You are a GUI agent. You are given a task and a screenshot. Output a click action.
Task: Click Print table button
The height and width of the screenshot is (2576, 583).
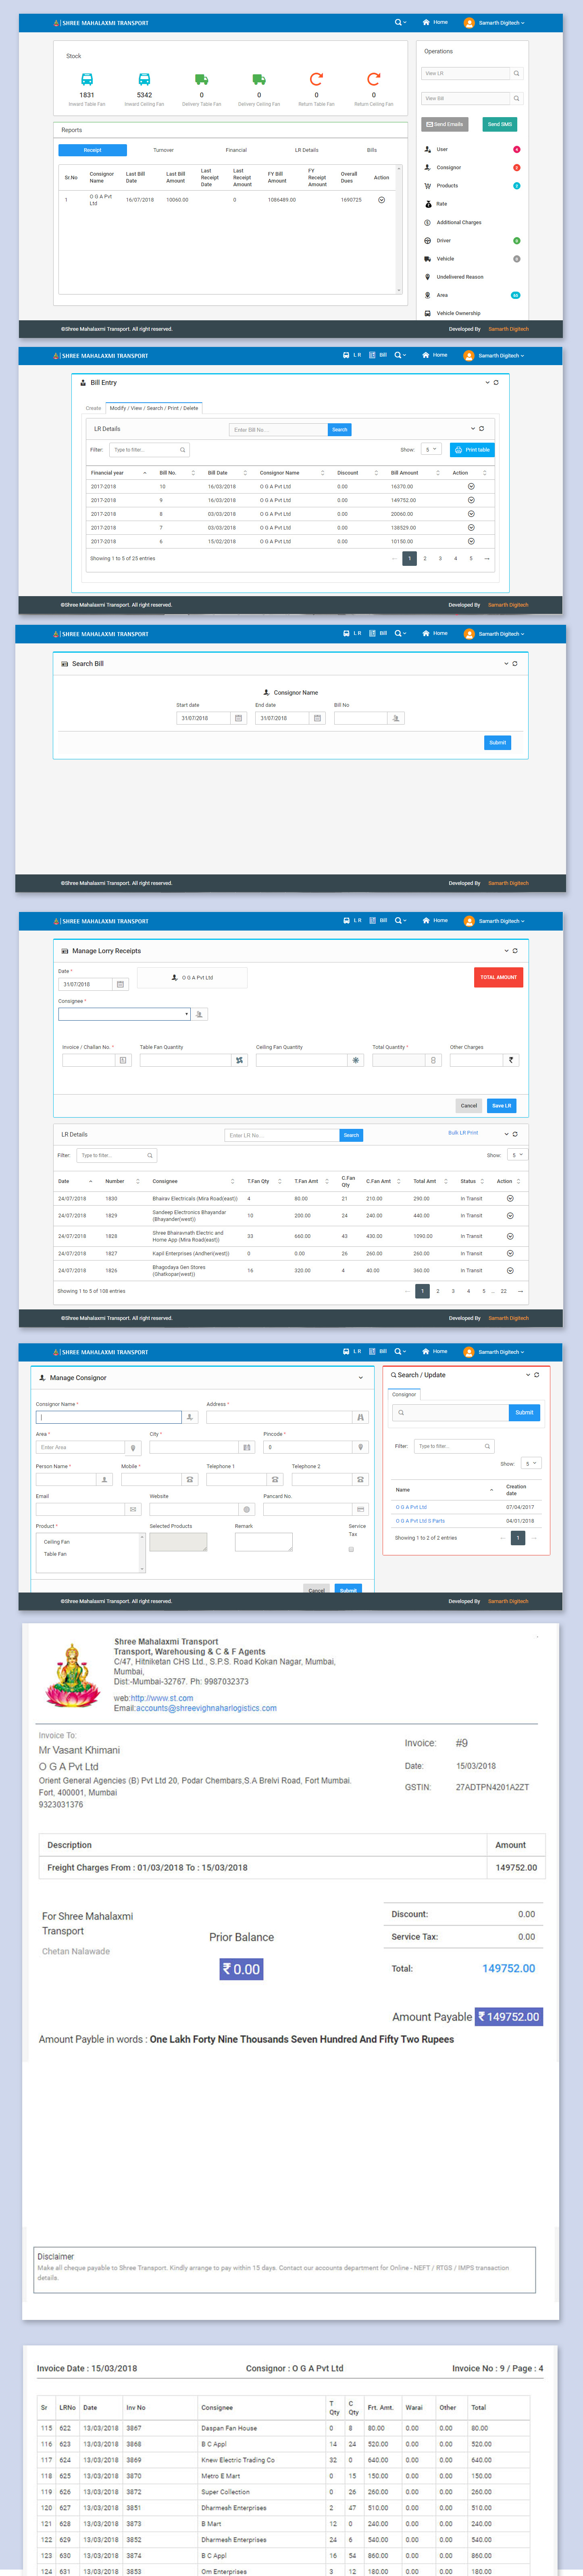[x=472, y=450]
